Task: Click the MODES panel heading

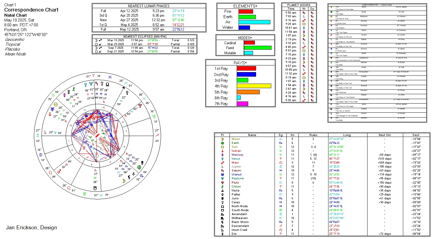Action: 245,38
